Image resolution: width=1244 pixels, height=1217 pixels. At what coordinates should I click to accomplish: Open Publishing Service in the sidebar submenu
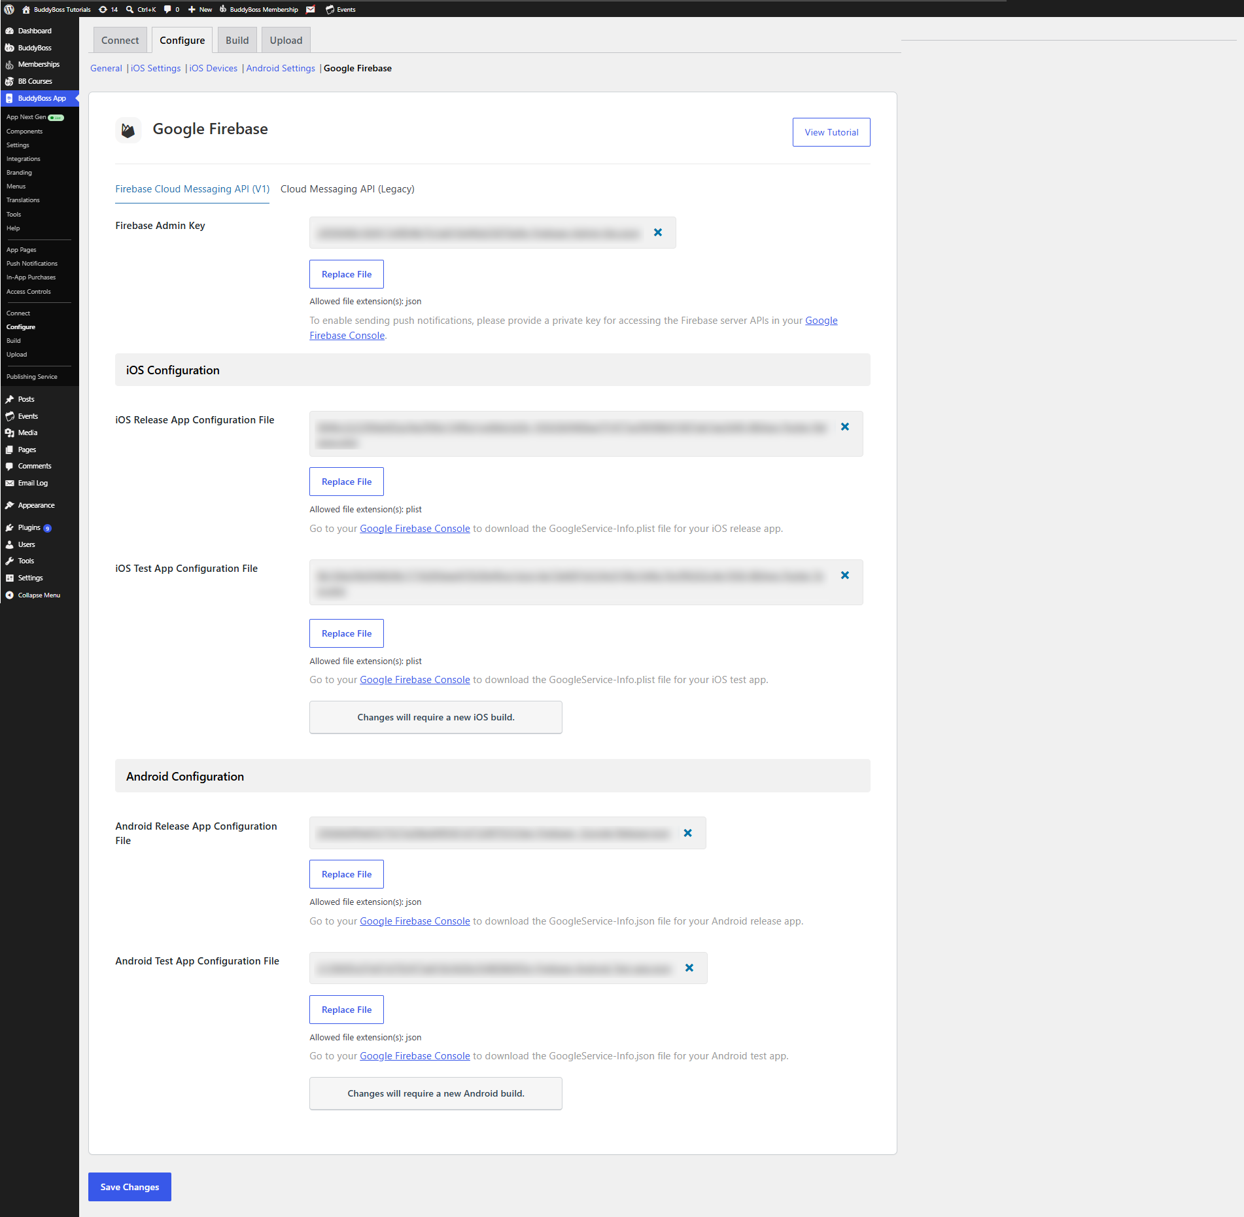click(32, 377)
